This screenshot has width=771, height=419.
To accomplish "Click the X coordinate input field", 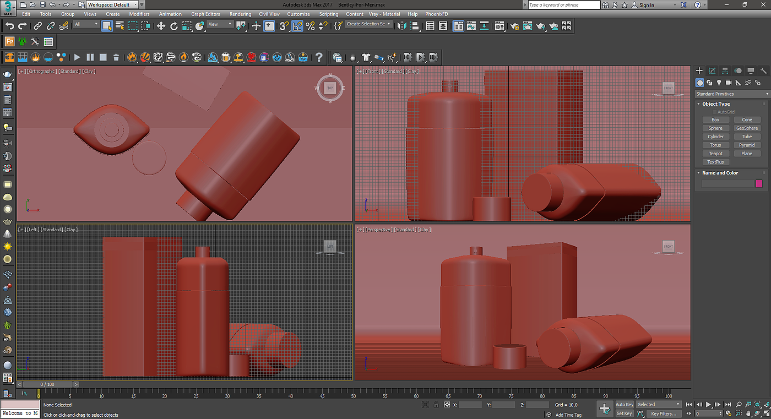I will tap(470, 405).
